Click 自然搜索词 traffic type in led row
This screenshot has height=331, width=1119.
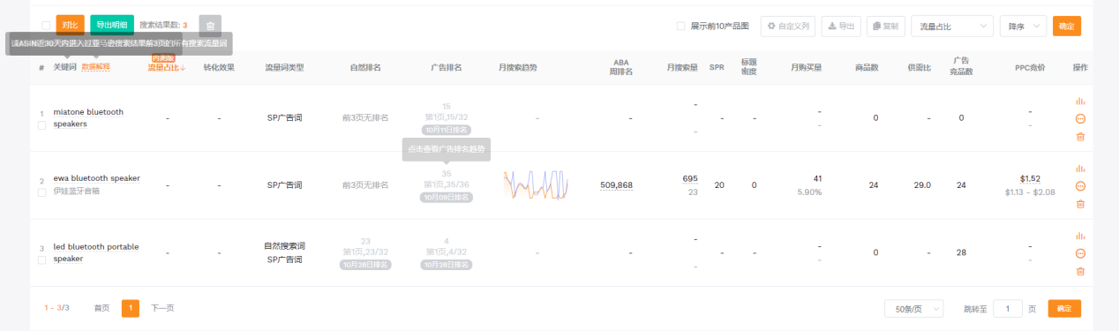(284, 245)
